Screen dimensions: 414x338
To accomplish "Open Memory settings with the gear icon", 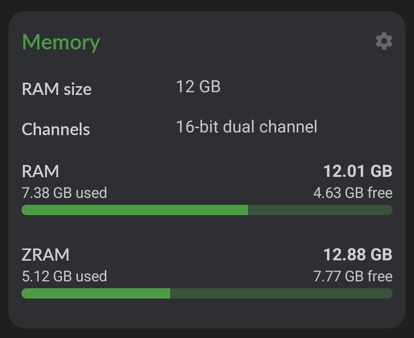I will pyautogui.click(x=384, y=41).
